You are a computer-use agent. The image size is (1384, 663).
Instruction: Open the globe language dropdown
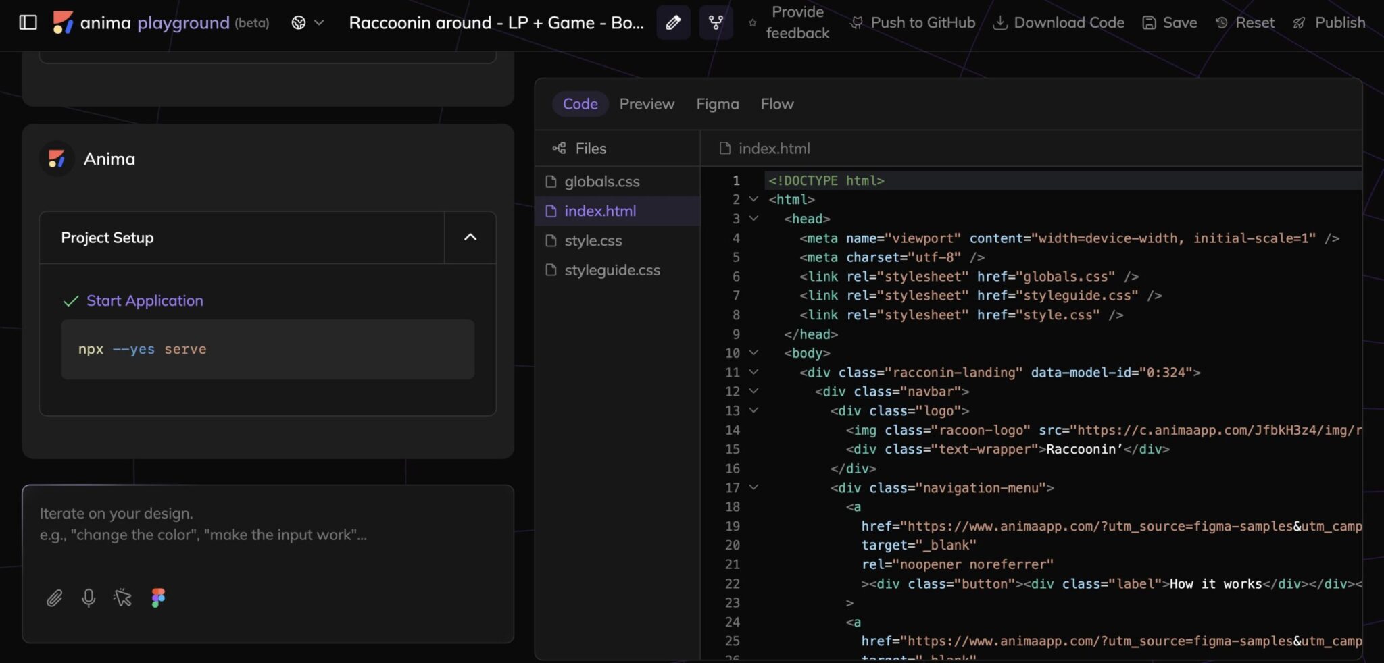[x=306, y=22]
